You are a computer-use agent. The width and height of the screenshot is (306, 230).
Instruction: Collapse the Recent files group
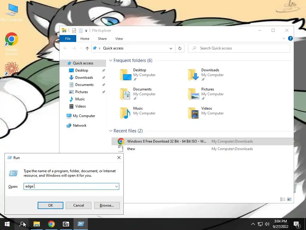pos(111,131)
